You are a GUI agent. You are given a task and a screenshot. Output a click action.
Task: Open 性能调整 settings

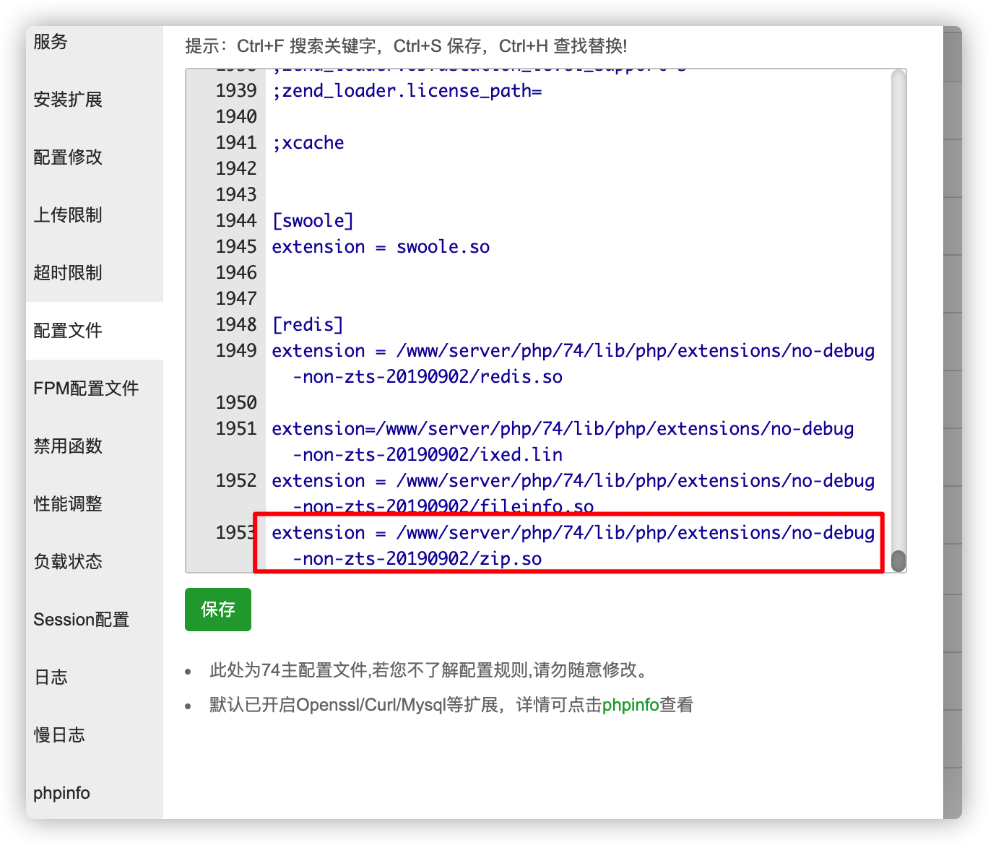point(66,503)
